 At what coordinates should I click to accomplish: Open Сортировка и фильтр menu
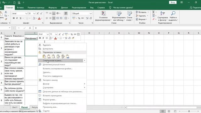tap(163, 16)
